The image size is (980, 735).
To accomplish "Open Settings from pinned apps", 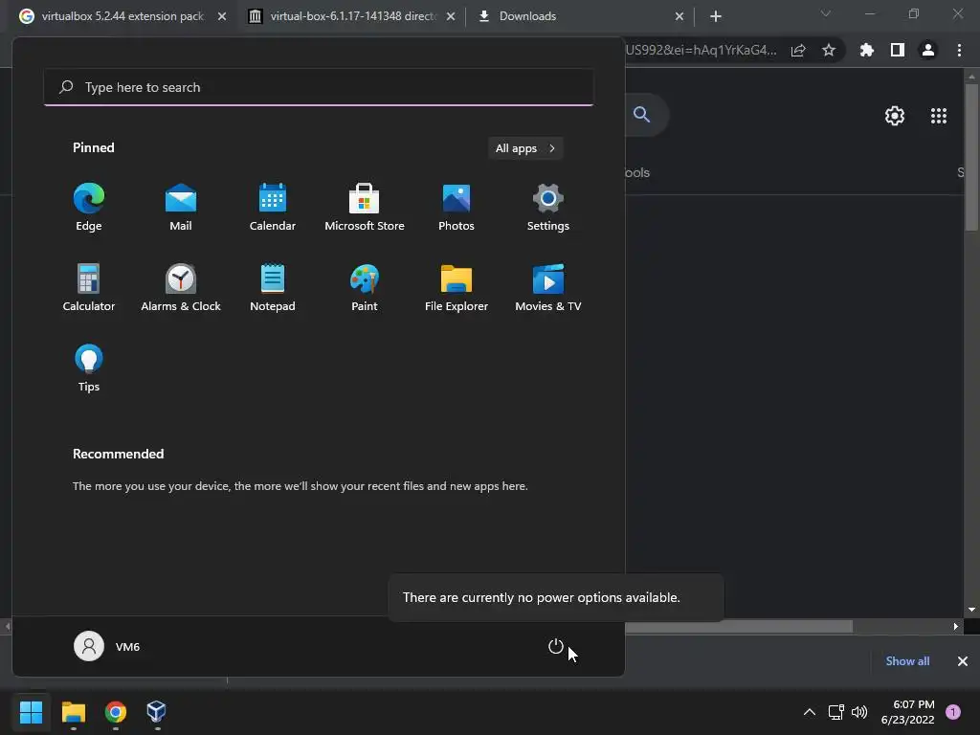I will click(x=548, y=208).
